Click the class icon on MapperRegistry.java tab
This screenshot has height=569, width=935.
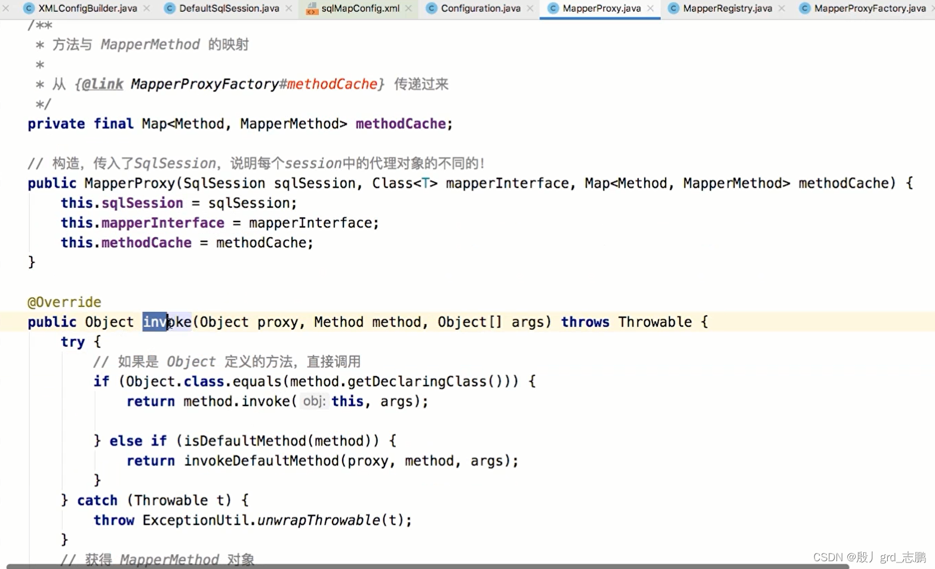tap(673, 8)
